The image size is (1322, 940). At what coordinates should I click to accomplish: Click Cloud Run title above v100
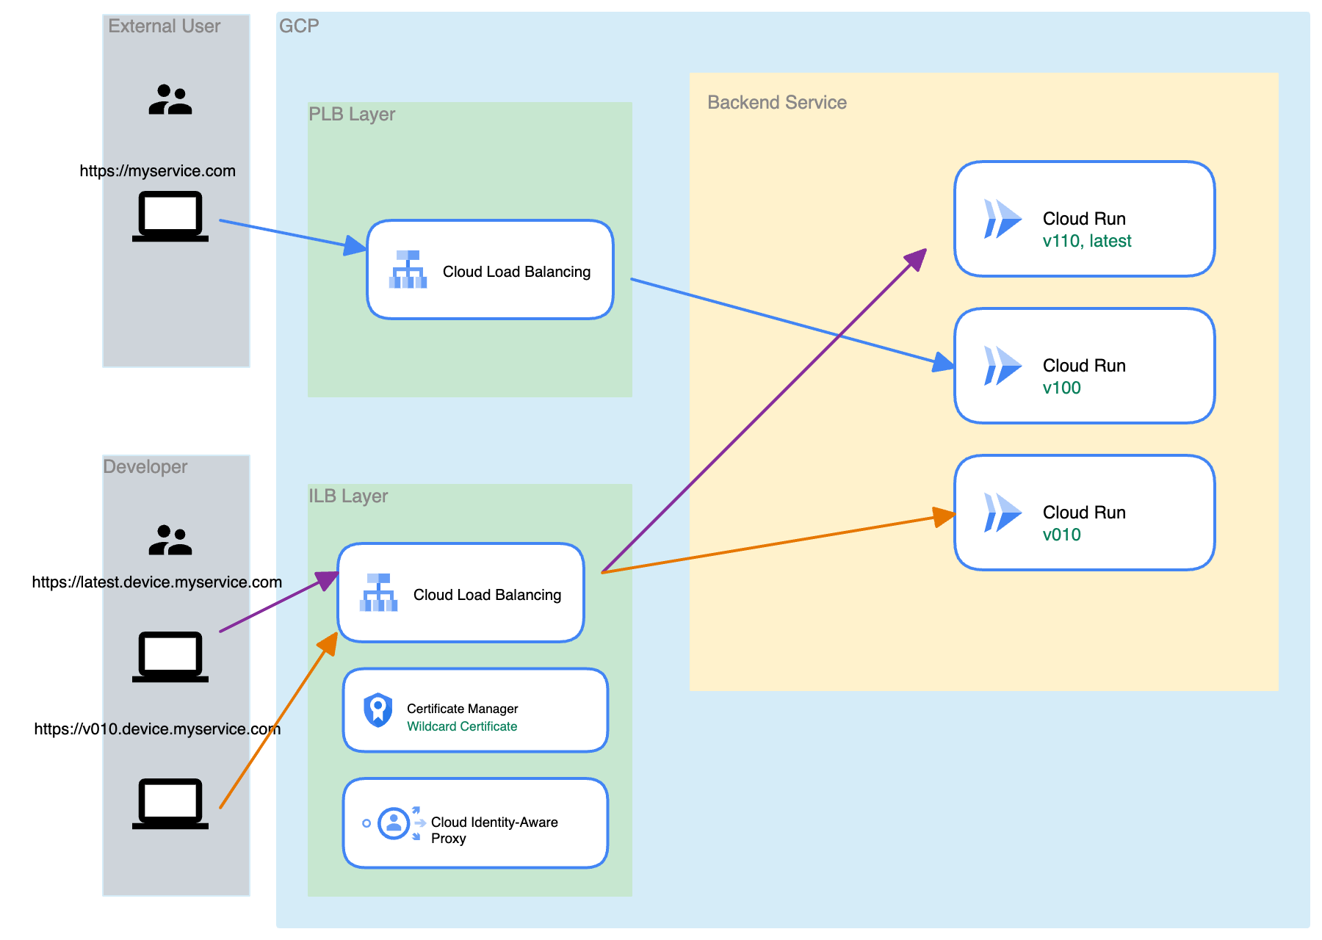click(1084, 366)
